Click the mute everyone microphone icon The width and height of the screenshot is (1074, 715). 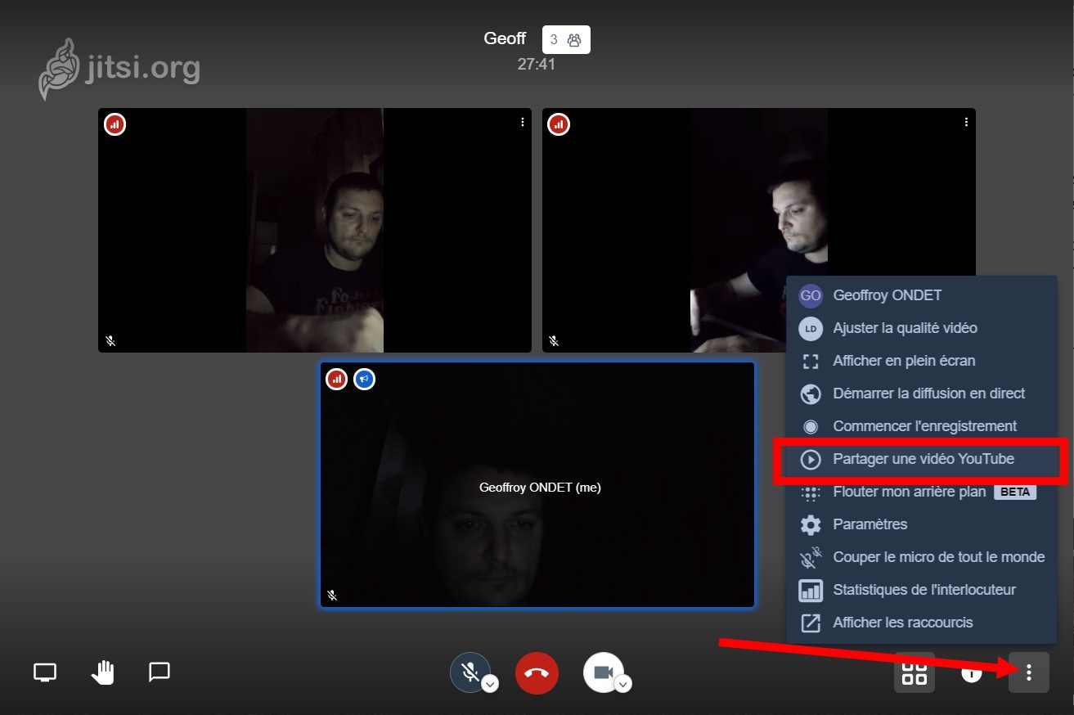click(x=810, y=557)
